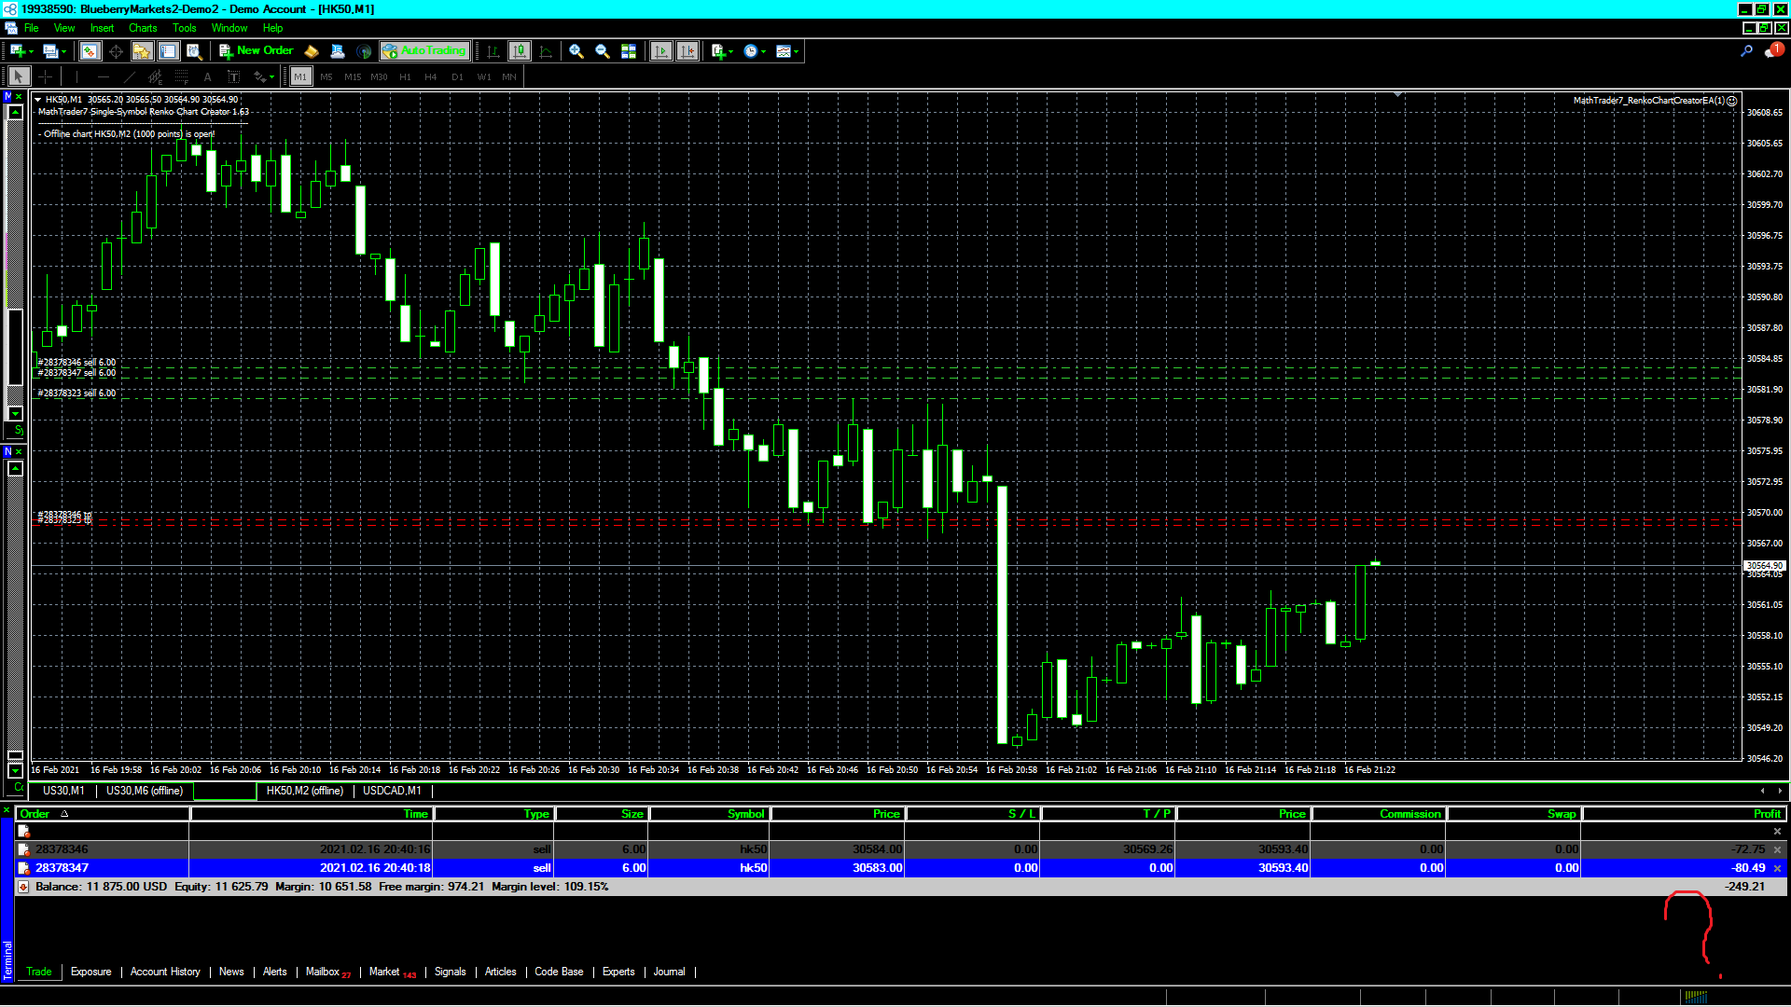Toggle the chart shift icon
The image size is (1791, 1007).
[x=687, y=51]
